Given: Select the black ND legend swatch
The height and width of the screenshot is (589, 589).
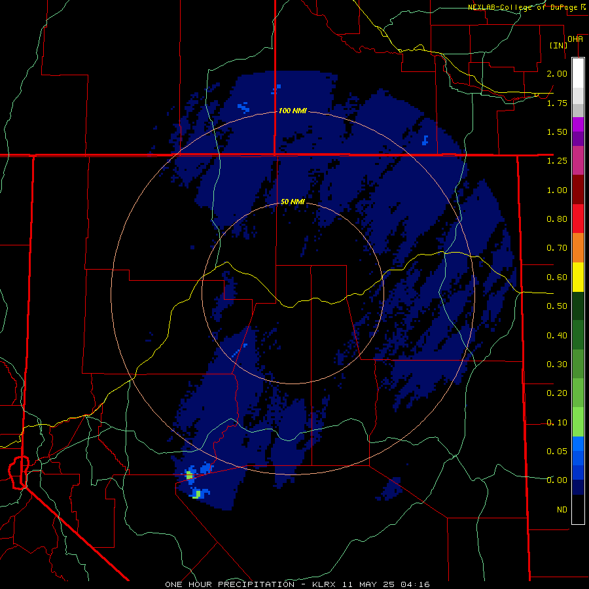Looking at the screenshot, I should pyautogui.click(x=578, y=509).
